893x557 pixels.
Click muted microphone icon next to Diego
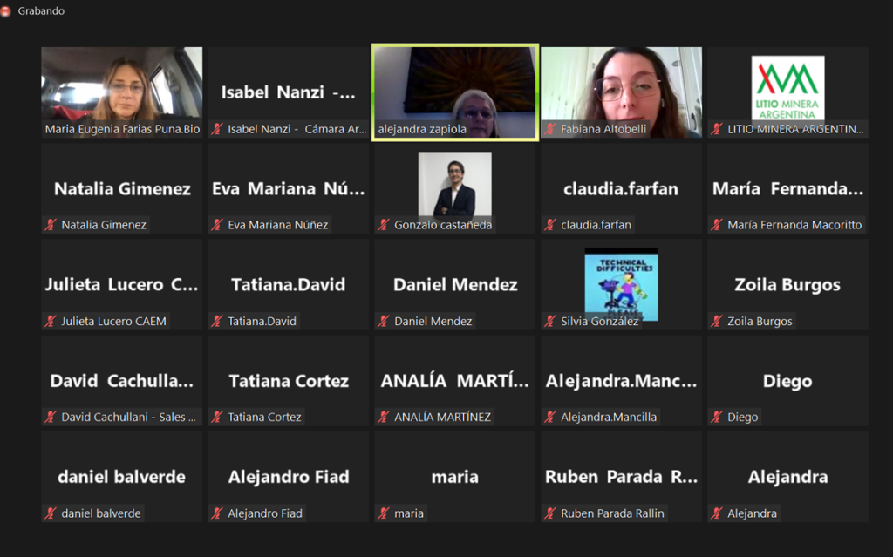coord(717,417)
